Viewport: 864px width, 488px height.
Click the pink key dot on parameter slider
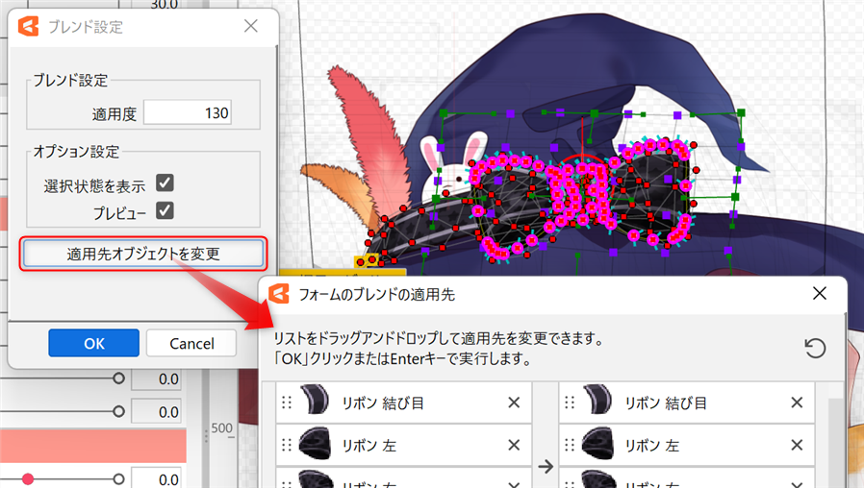pos(28,479)
